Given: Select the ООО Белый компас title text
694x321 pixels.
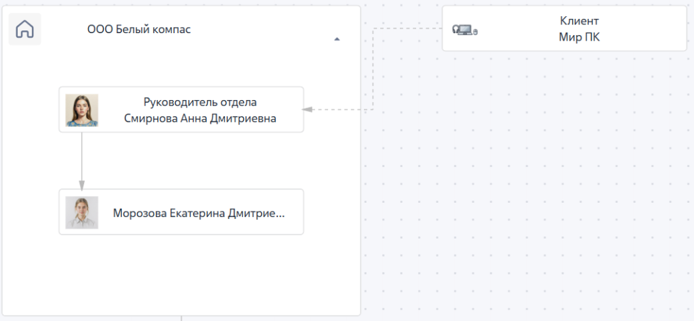Looking at the screenshot, I should tap(139, 29).
